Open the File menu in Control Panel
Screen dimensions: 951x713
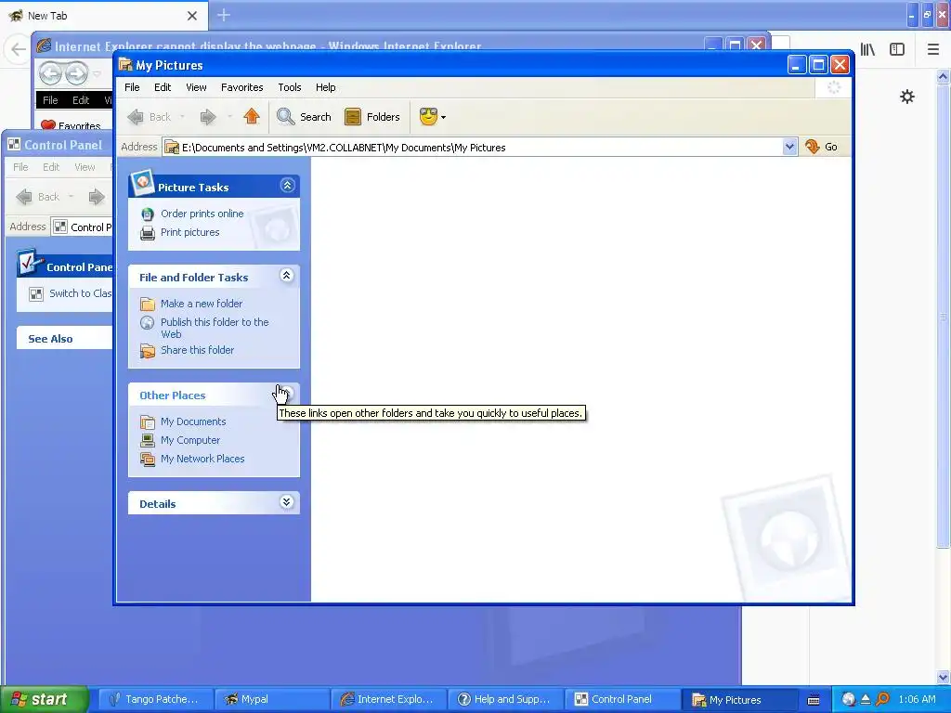pyautogui.click(x=20, y=167)
